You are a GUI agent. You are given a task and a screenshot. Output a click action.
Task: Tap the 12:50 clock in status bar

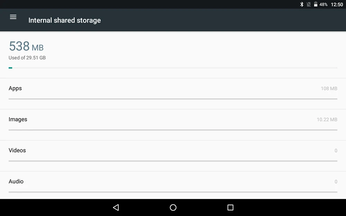[x=337, y=4]
